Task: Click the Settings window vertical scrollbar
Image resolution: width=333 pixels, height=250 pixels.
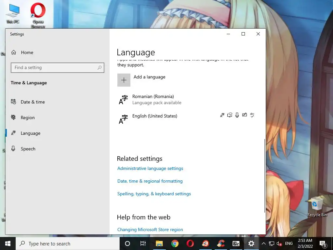Action: pyautogui.click(x=264, y=175)
